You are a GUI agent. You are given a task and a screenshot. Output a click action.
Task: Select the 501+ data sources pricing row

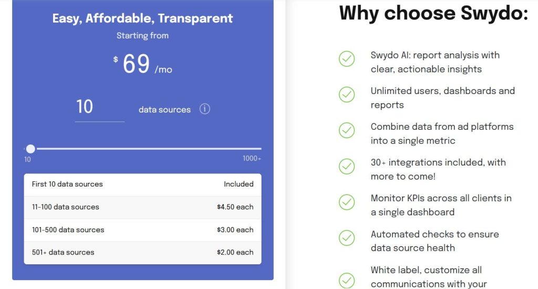(x=142, y=252)
